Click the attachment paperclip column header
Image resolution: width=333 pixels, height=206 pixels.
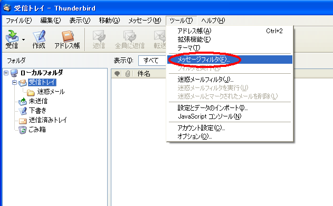[127, 74]
